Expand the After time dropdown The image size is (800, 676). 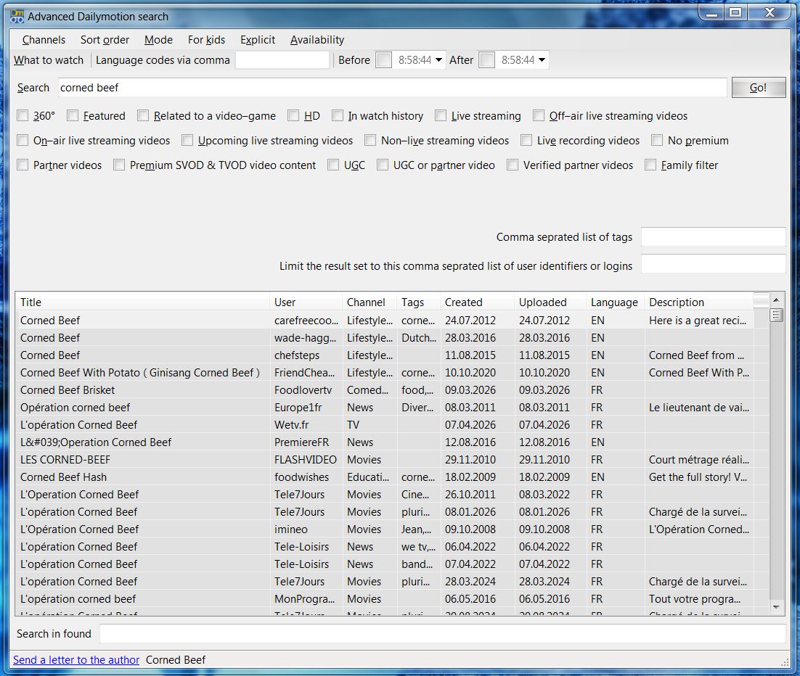(542, 60)
